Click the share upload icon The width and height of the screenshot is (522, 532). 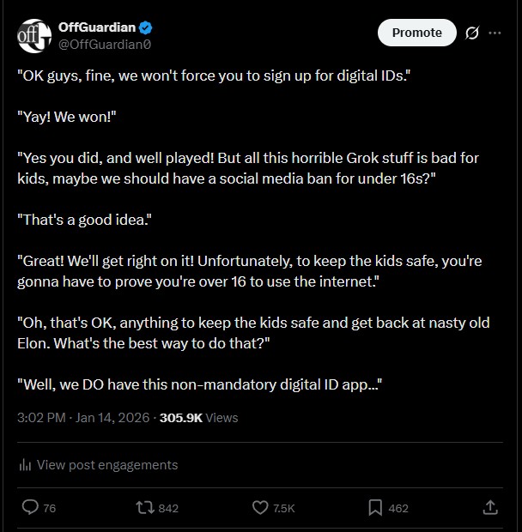[490, 507]
